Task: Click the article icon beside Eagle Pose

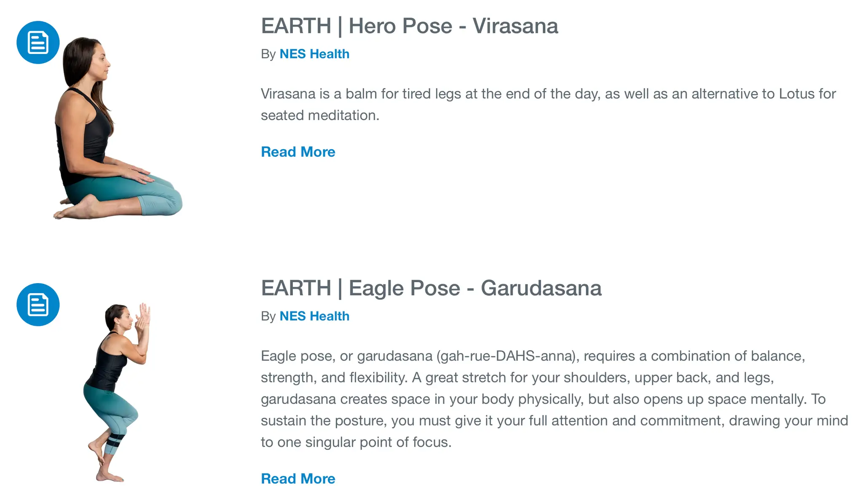Action: click(38, 305)
